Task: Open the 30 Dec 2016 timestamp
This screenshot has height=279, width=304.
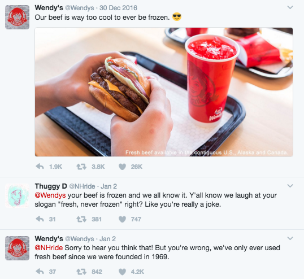Action: pyautogui.click(x=118, y=8)
